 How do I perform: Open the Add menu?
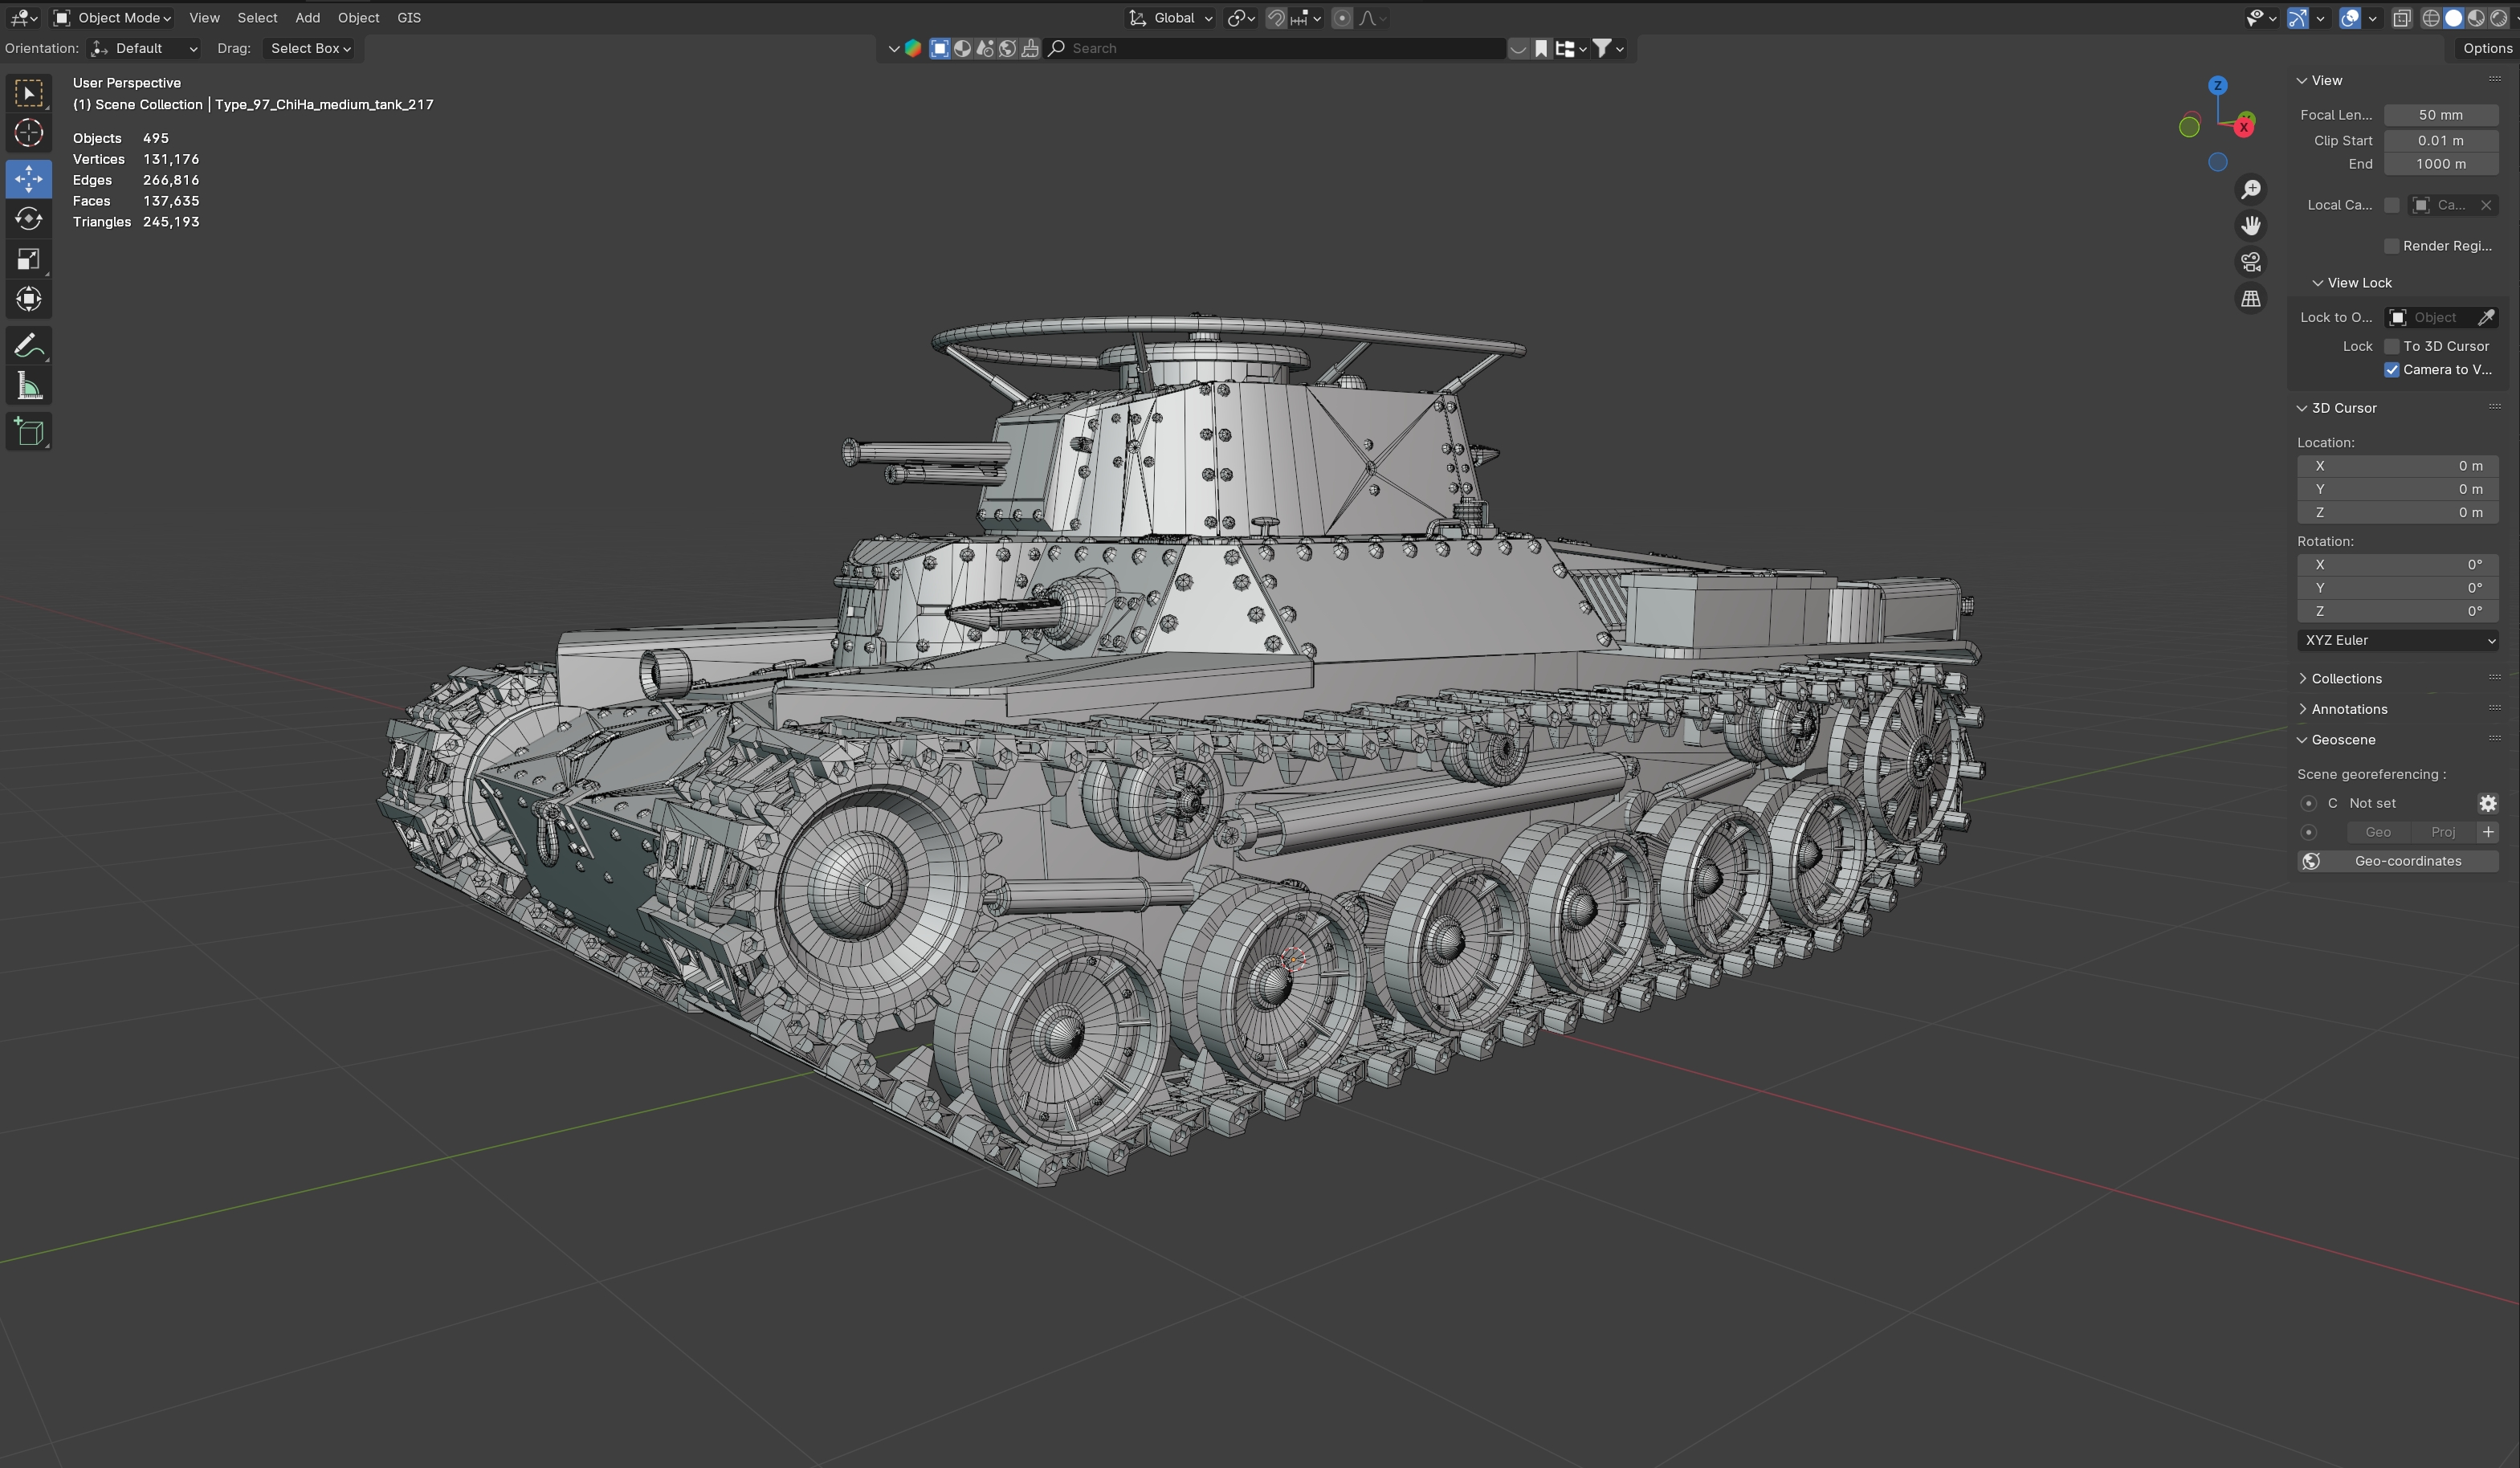click(307, 18)
